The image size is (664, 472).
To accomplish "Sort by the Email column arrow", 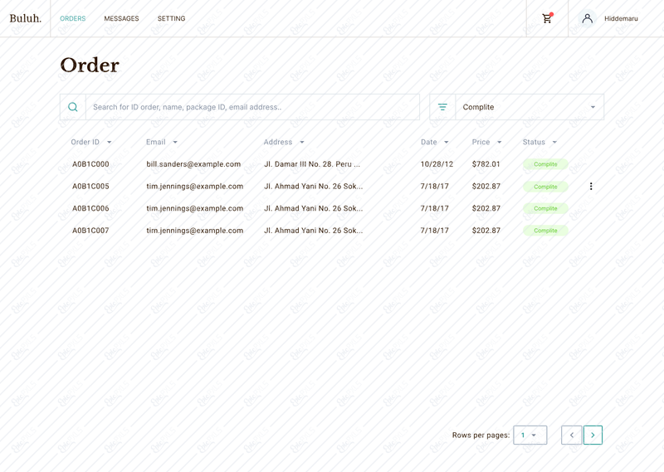I will tap(175, 142).
